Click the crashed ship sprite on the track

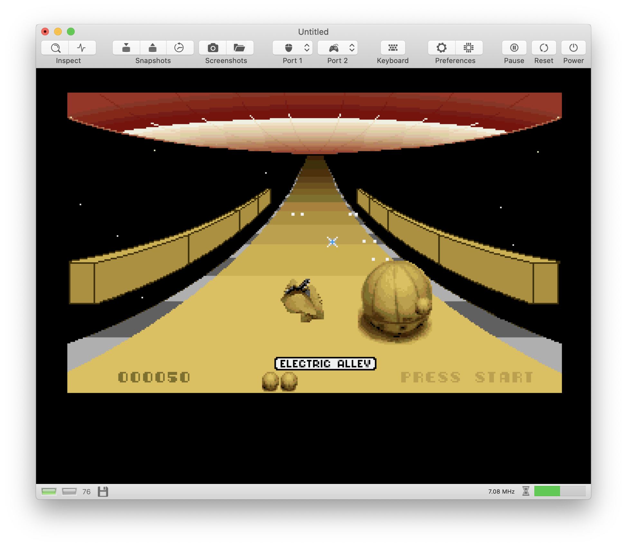pyautogui.click(x=303, y=300)
